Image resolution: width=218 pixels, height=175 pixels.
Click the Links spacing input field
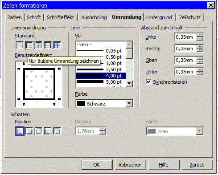click(185, 37)
